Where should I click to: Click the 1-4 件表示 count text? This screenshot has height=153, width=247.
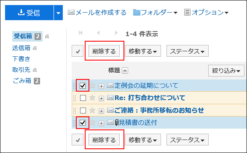(x=142, y=34)
